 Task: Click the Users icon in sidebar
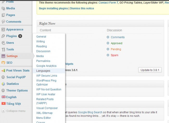point(3,43)
